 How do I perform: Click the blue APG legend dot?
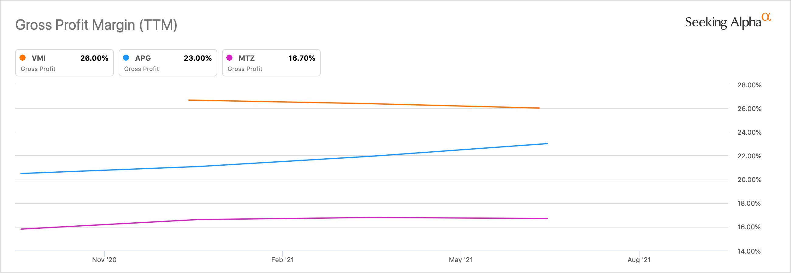(126, 58)
